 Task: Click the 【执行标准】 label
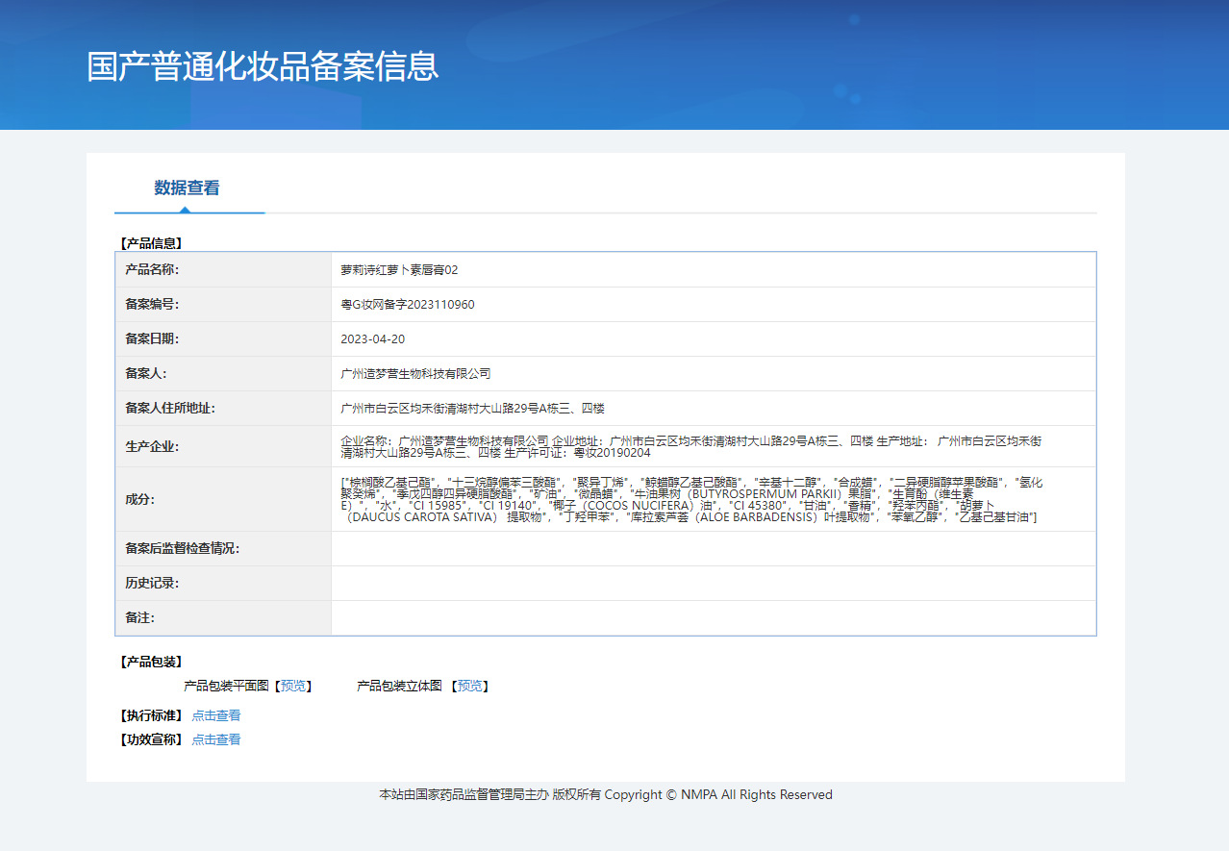151,715
